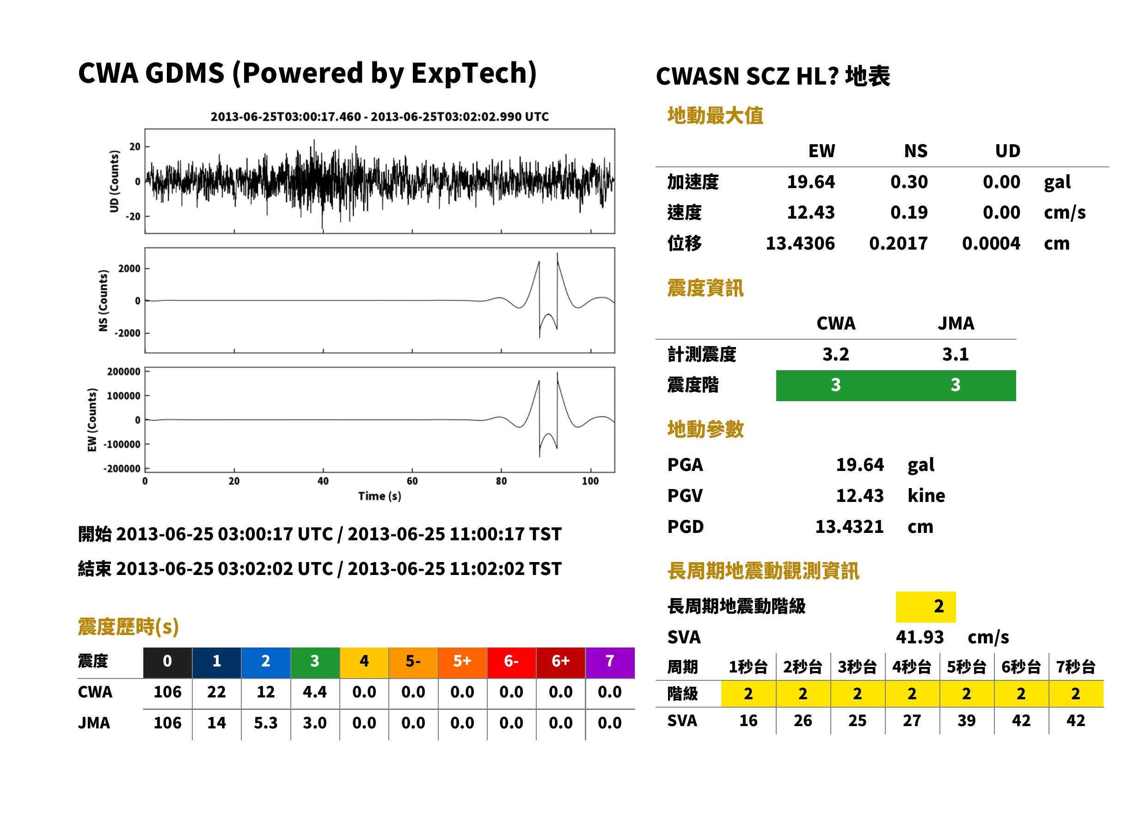This screenshot has width=1147, height=819.
Task: Click the orange 5+ intensity cell
Action: coord(462,662)
